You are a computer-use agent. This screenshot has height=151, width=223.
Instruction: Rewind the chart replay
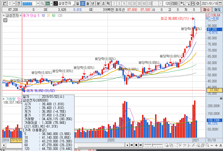pos(132,145)
